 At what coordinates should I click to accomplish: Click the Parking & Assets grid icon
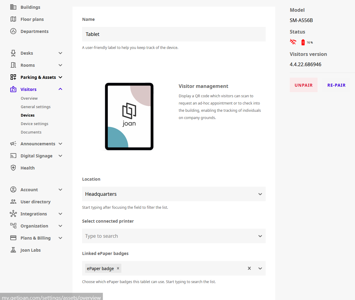[13, 77]
